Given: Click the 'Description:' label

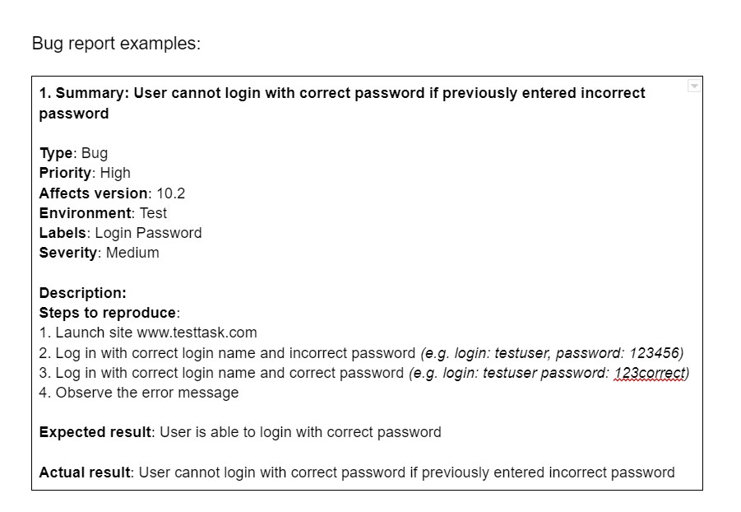Looking at the screenshot, I should (x=82, y=293).
